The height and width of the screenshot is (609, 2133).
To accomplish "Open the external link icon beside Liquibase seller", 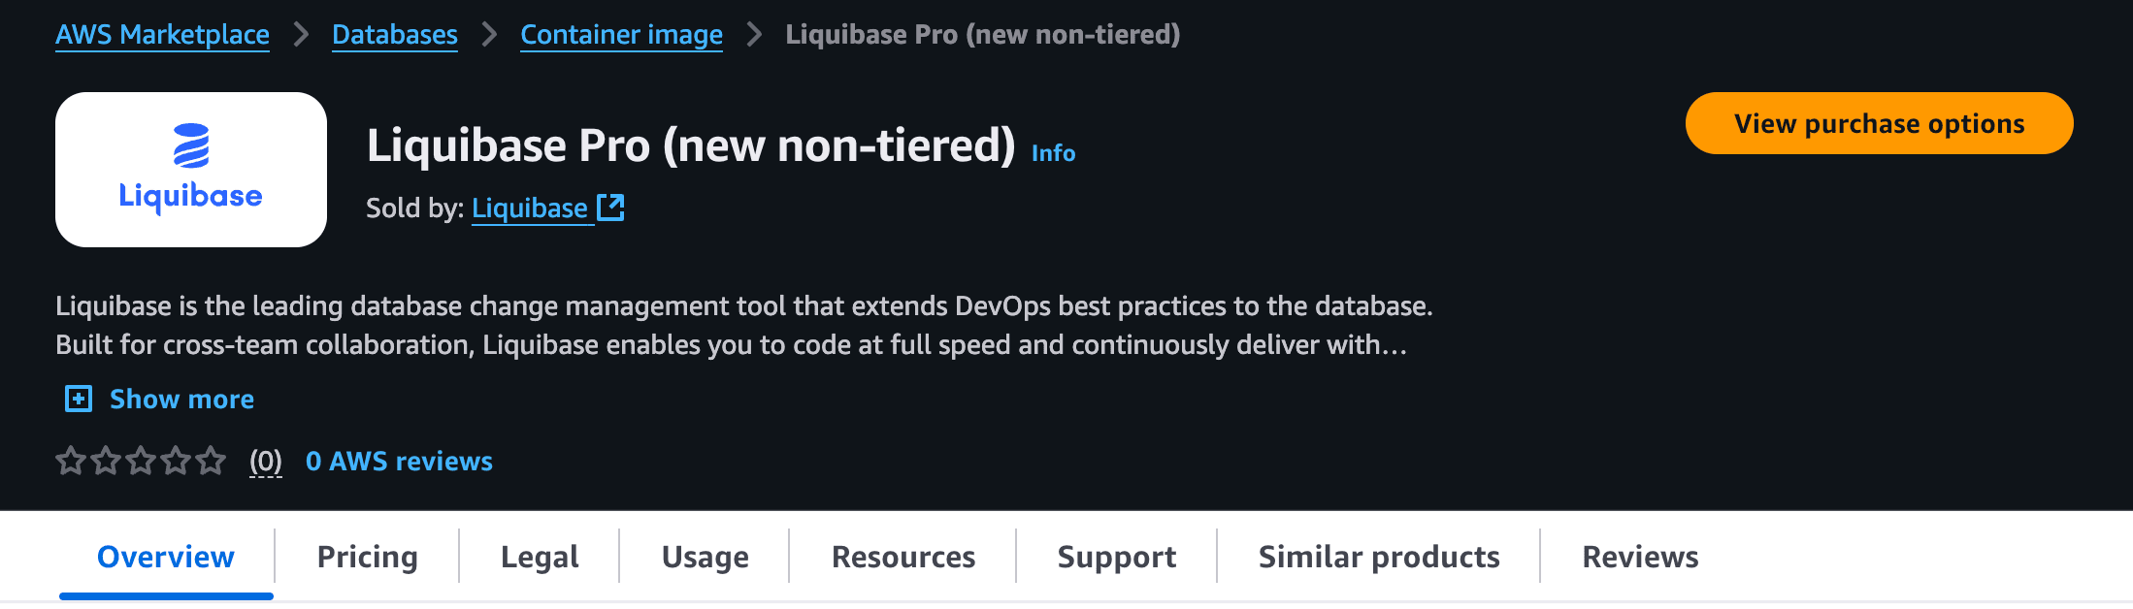I will (611, 207).
